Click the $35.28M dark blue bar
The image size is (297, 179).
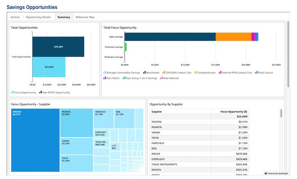58,47
